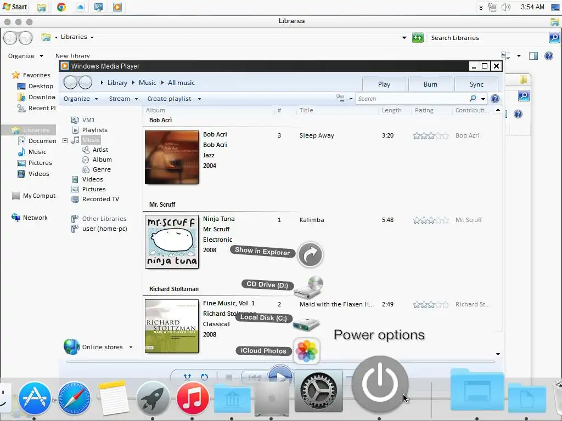
Task: Open Chrome from the top taskbar
Action: point(61,7)
